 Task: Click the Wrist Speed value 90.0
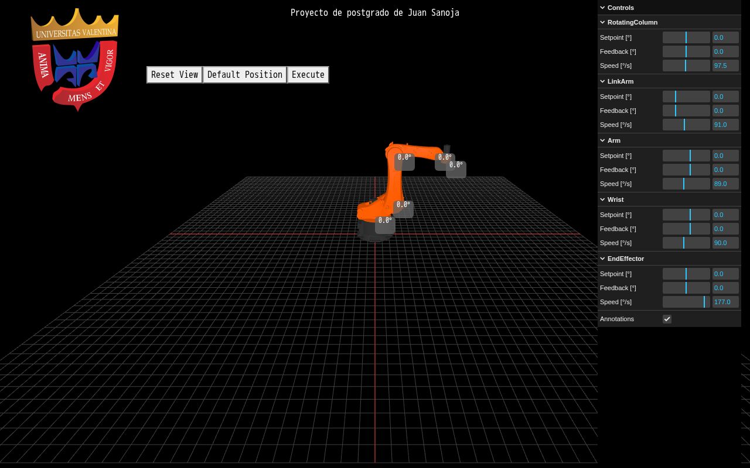tap(725, 243)
